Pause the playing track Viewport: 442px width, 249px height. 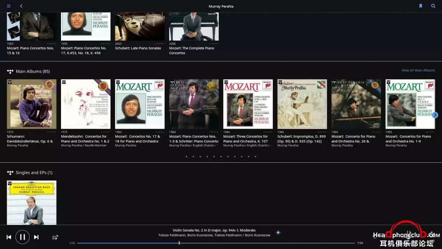[23, 237]
